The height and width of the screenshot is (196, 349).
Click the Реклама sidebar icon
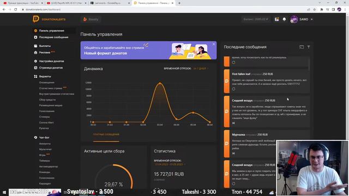(x=35, y=52)
